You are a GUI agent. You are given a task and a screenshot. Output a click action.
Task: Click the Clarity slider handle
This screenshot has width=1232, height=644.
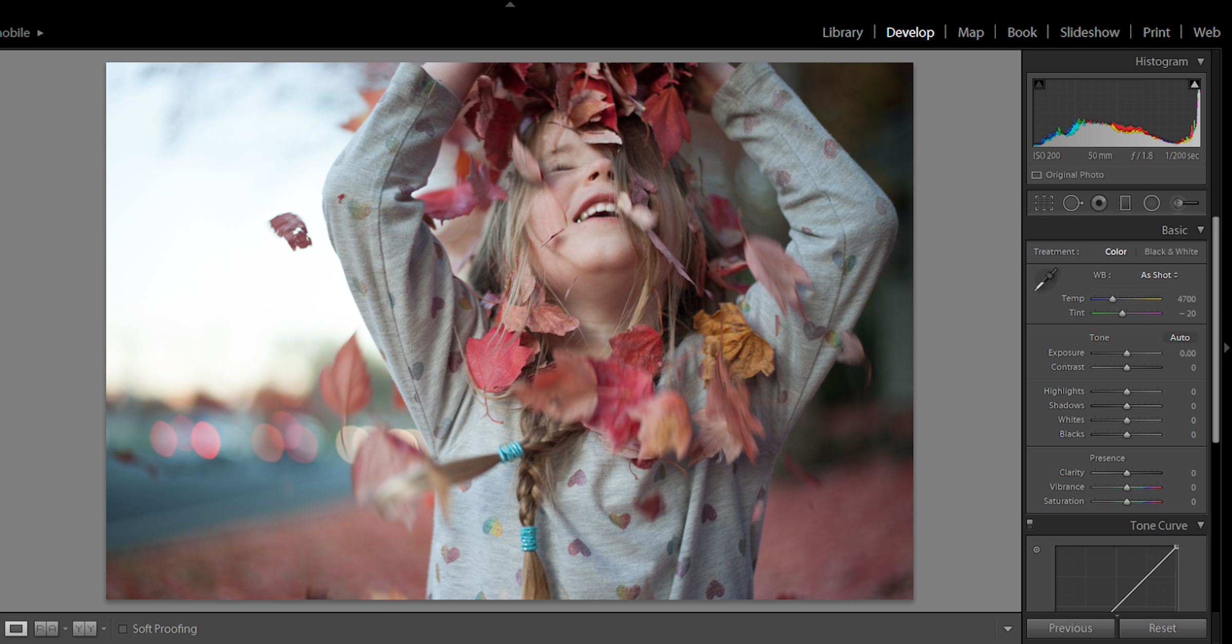1127,473
